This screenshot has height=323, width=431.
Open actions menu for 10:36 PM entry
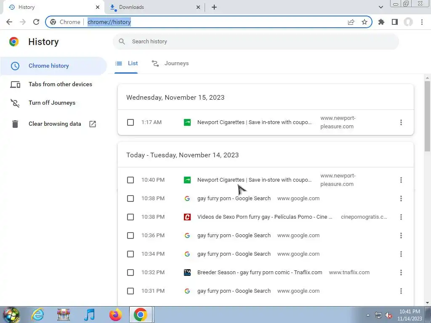tap(401, 236)
